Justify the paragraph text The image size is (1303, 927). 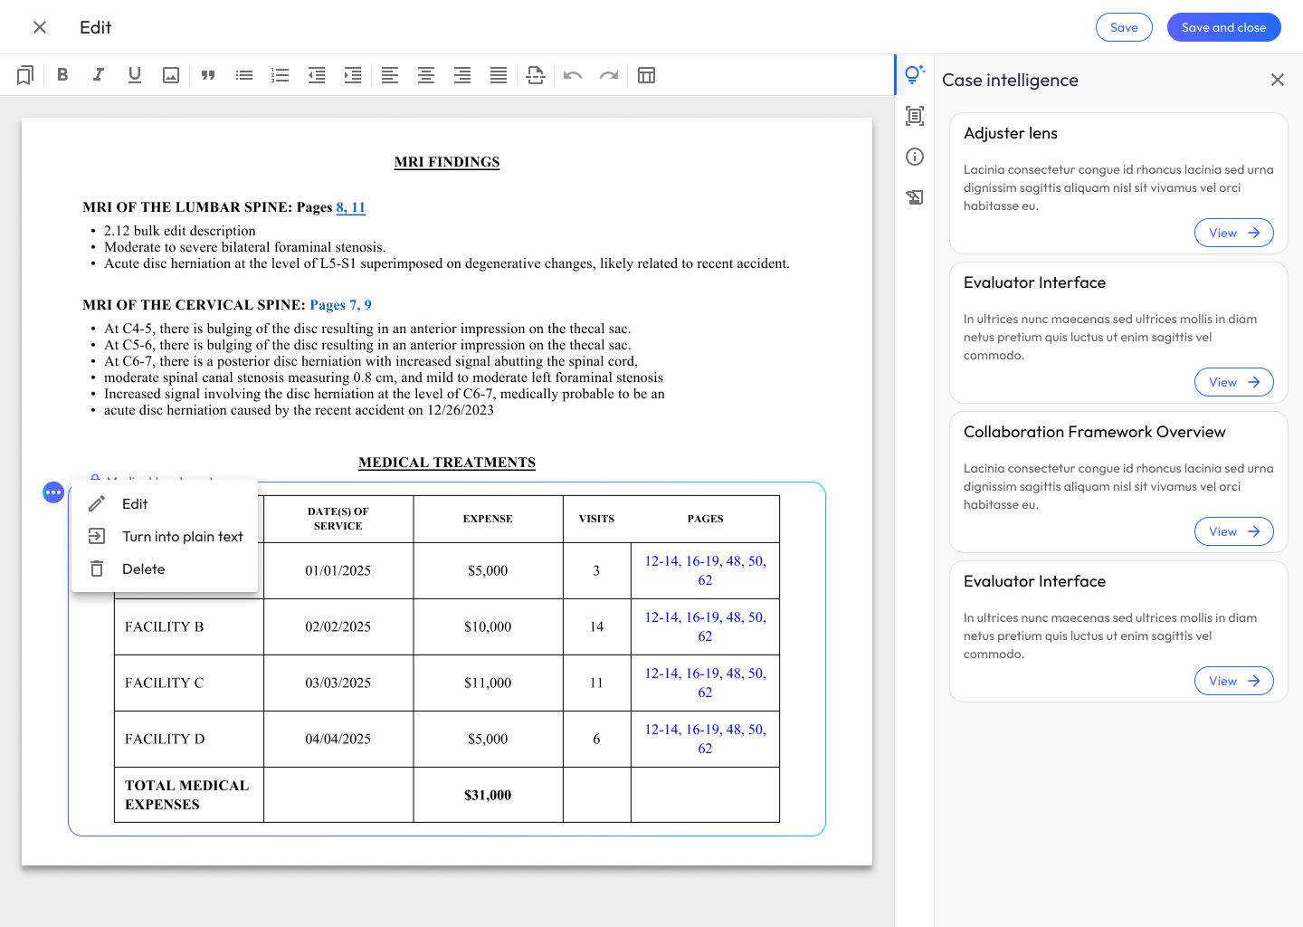(499, 75)
